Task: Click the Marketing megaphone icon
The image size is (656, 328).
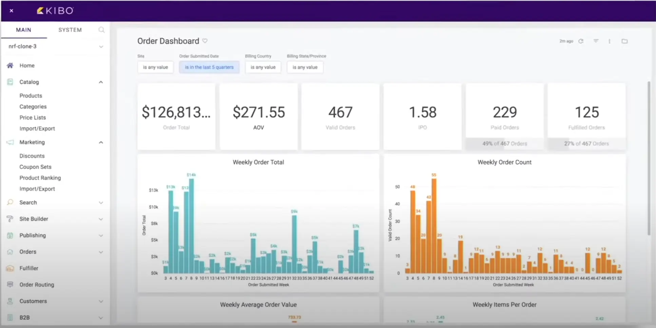Action: [x=9, y=142]
